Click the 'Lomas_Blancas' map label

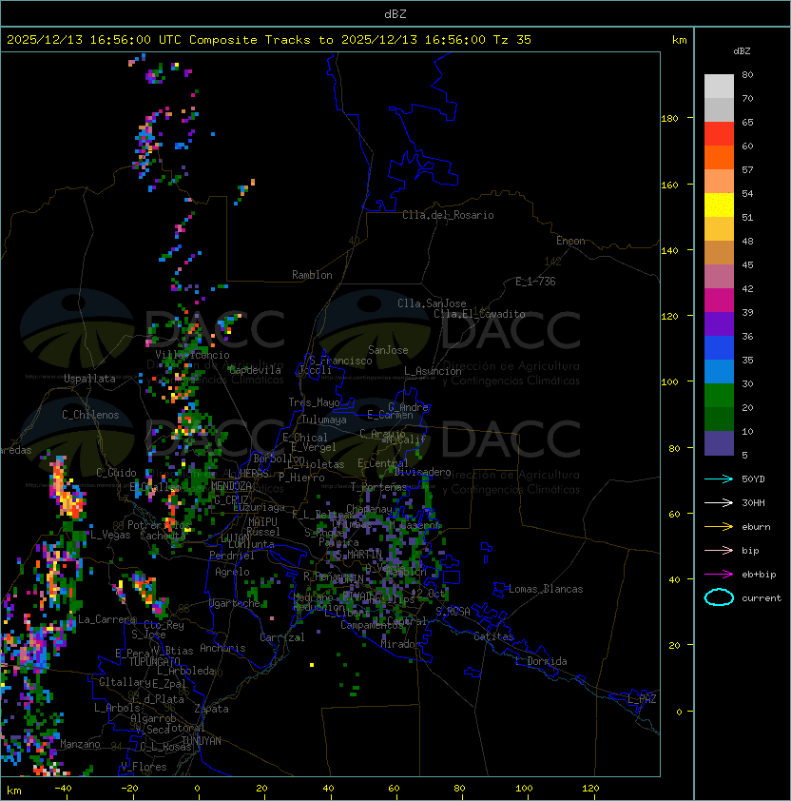click(x=546, y=589)
